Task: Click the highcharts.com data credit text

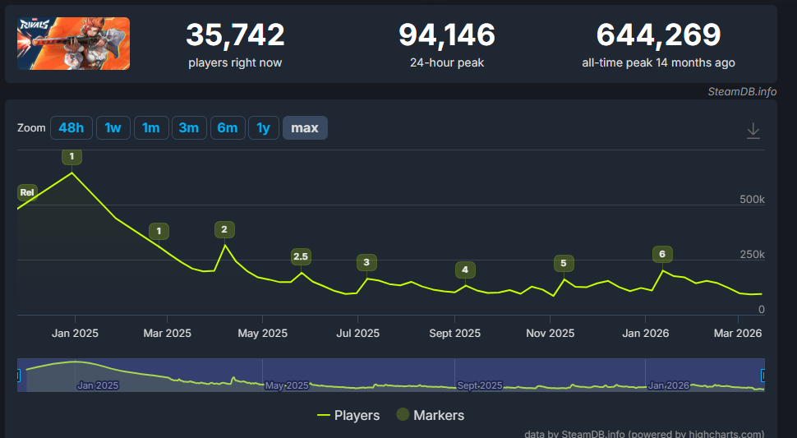Action: click(644, 434)
